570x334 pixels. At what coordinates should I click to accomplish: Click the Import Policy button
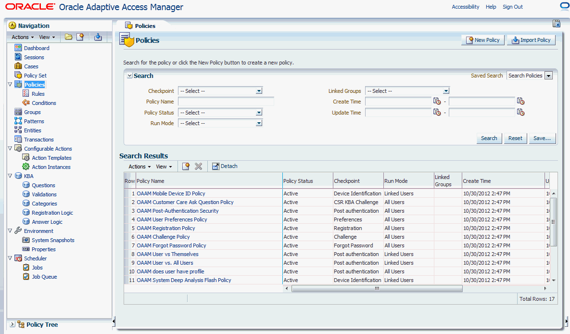click(x=531, y=40)
